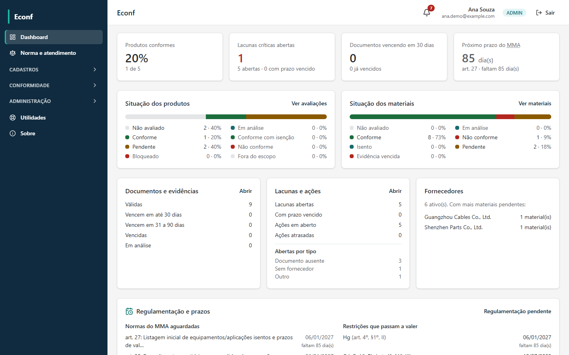This screenshot has width=569, height=355.
Task: Click the Utilidades lifebuoy icon
Action: 13,118
